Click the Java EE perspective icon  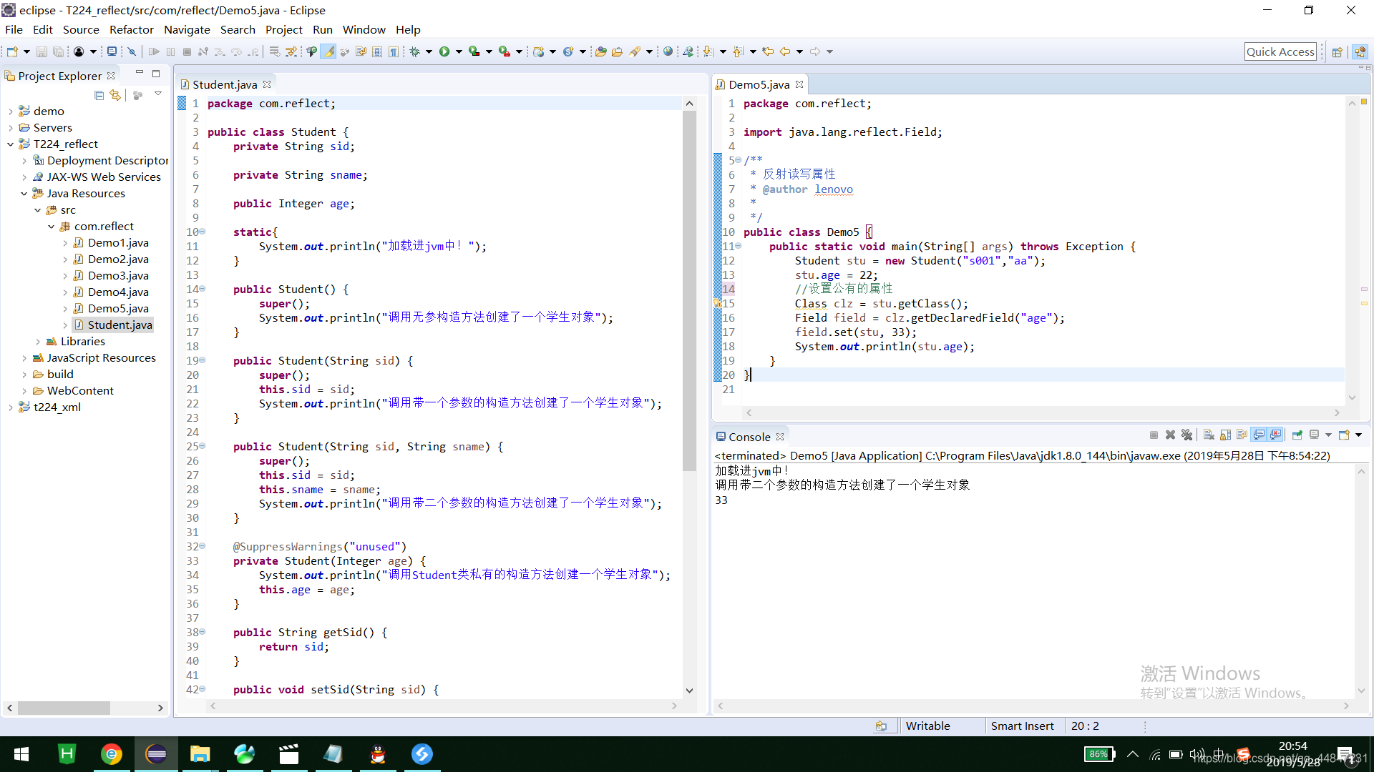1360,51
